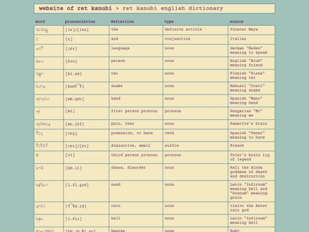Select the definition cell 'language'
Viewport: 309px width, 232px height.
point(136,51)
